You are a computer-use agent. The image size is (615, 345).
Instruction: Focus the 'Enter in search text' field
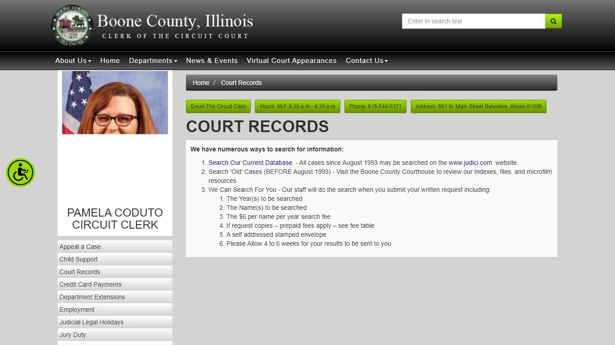pyautogui.click(x=474, y=21)
